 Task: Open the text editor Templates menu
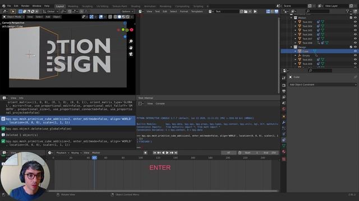point(197,11)
